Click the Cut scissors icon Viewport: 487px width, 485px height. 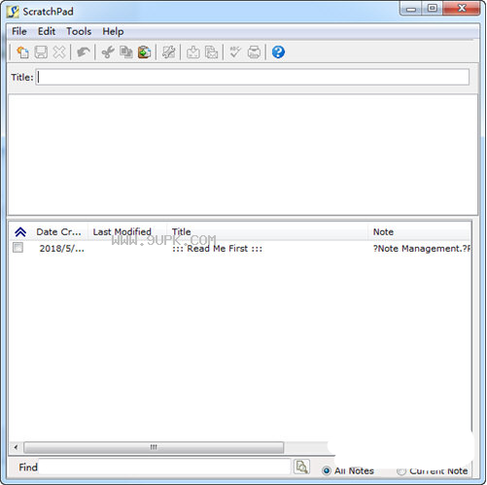tap(108, 52)
